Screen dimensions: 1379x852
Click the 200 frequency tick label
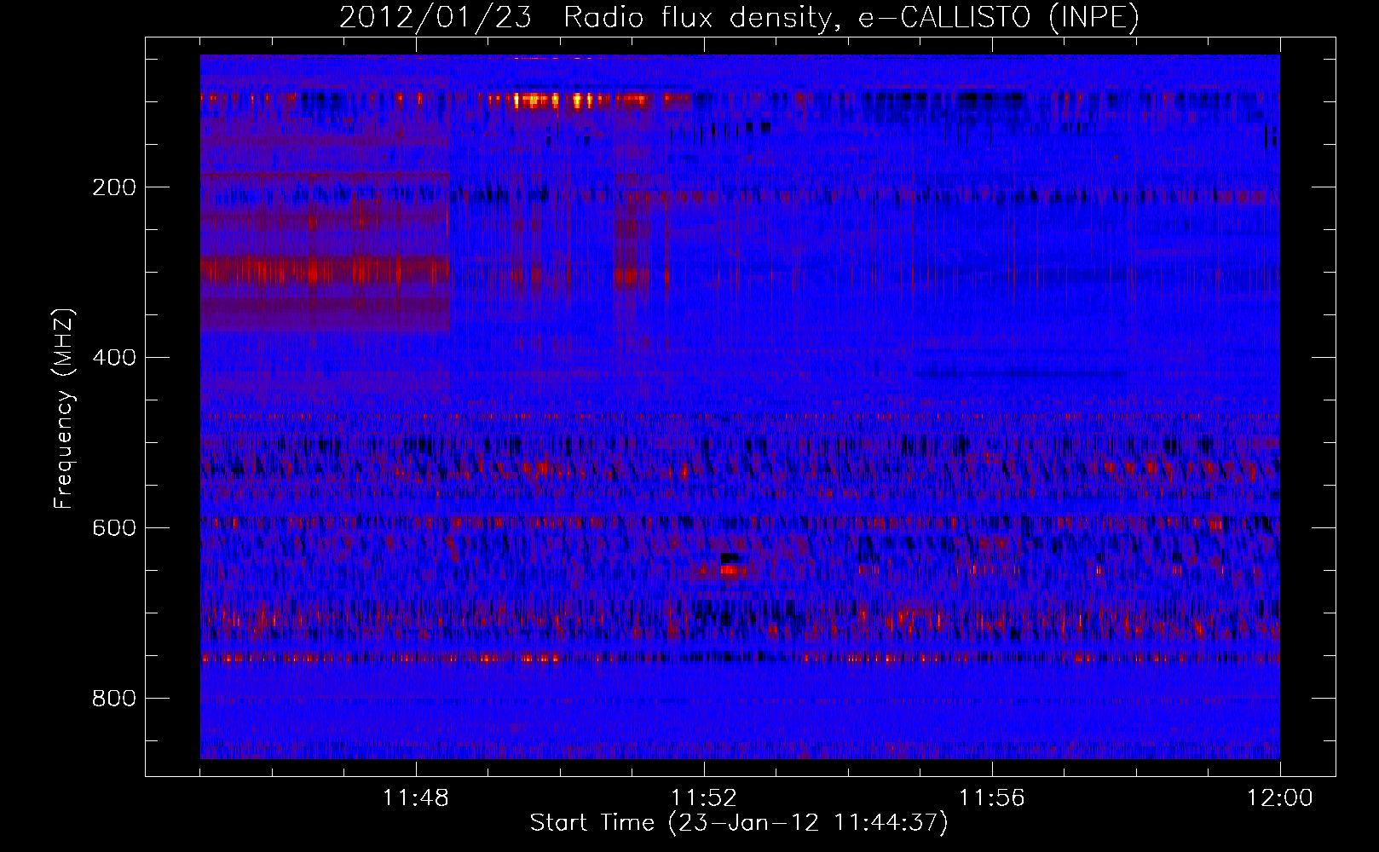(114, 187)
